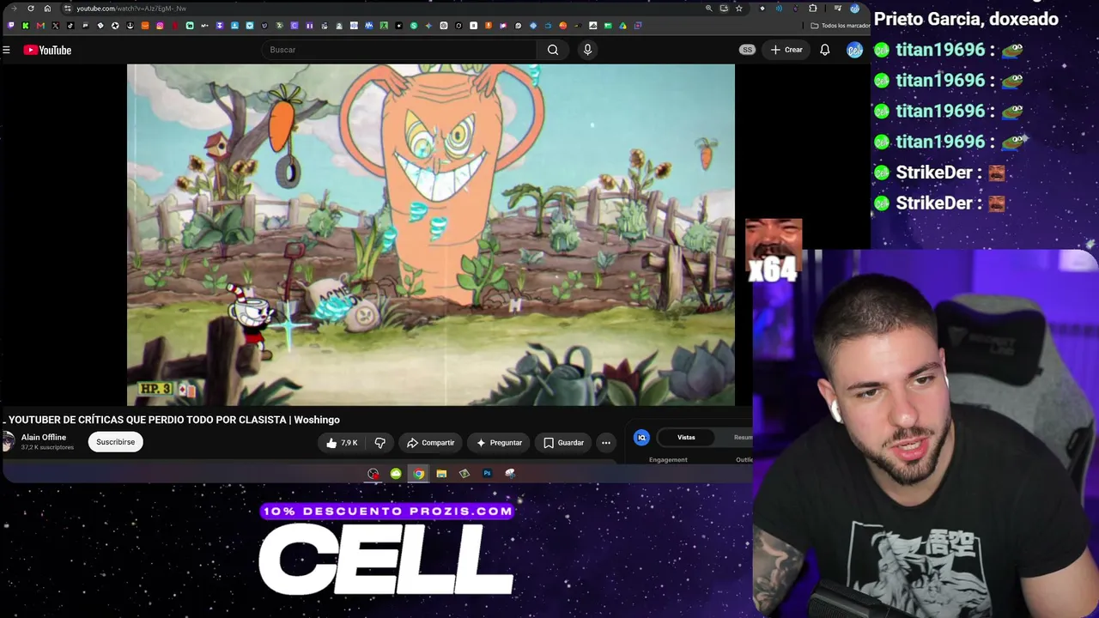Like the video with thumbs up
Viewport: 1099px width, 618px height.
pyautogui.click(x=342, y=443)
